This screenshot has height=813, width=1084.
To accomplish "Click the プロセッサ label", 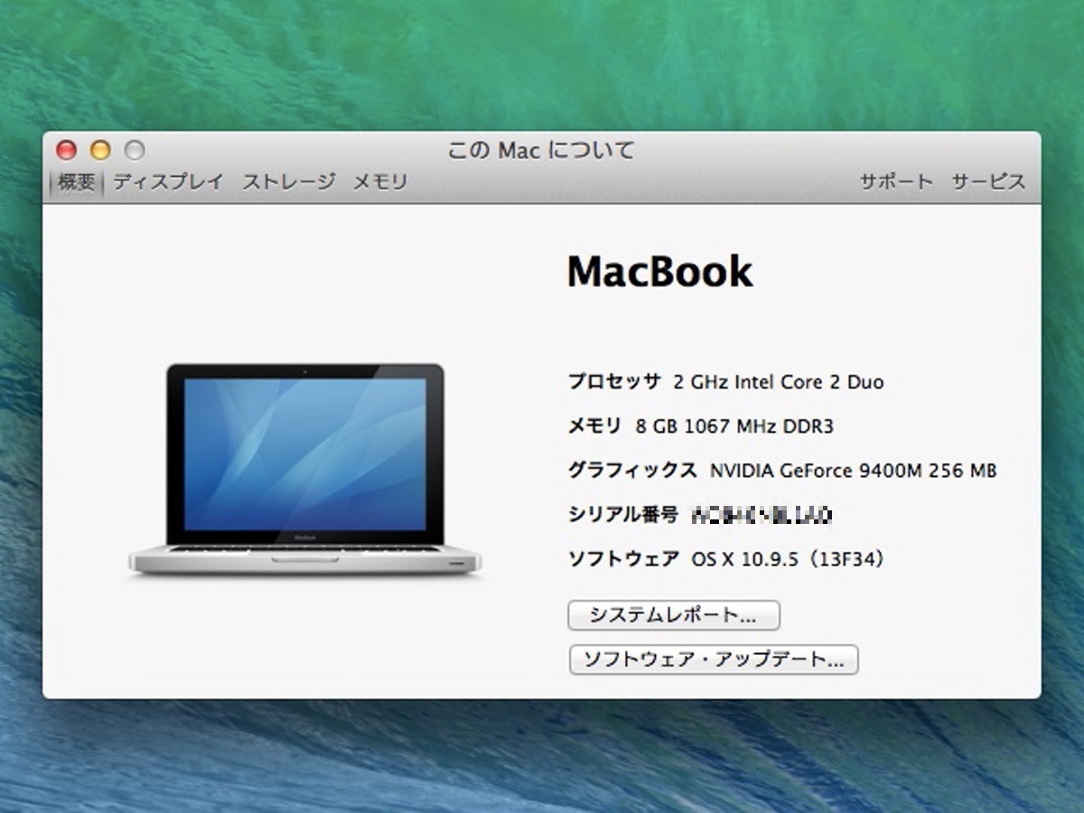I will (614, 381).
